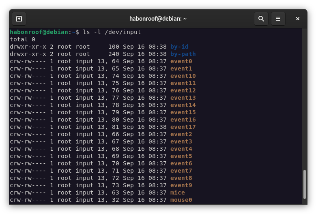Click the event0 device name

(x=181, y=61)
